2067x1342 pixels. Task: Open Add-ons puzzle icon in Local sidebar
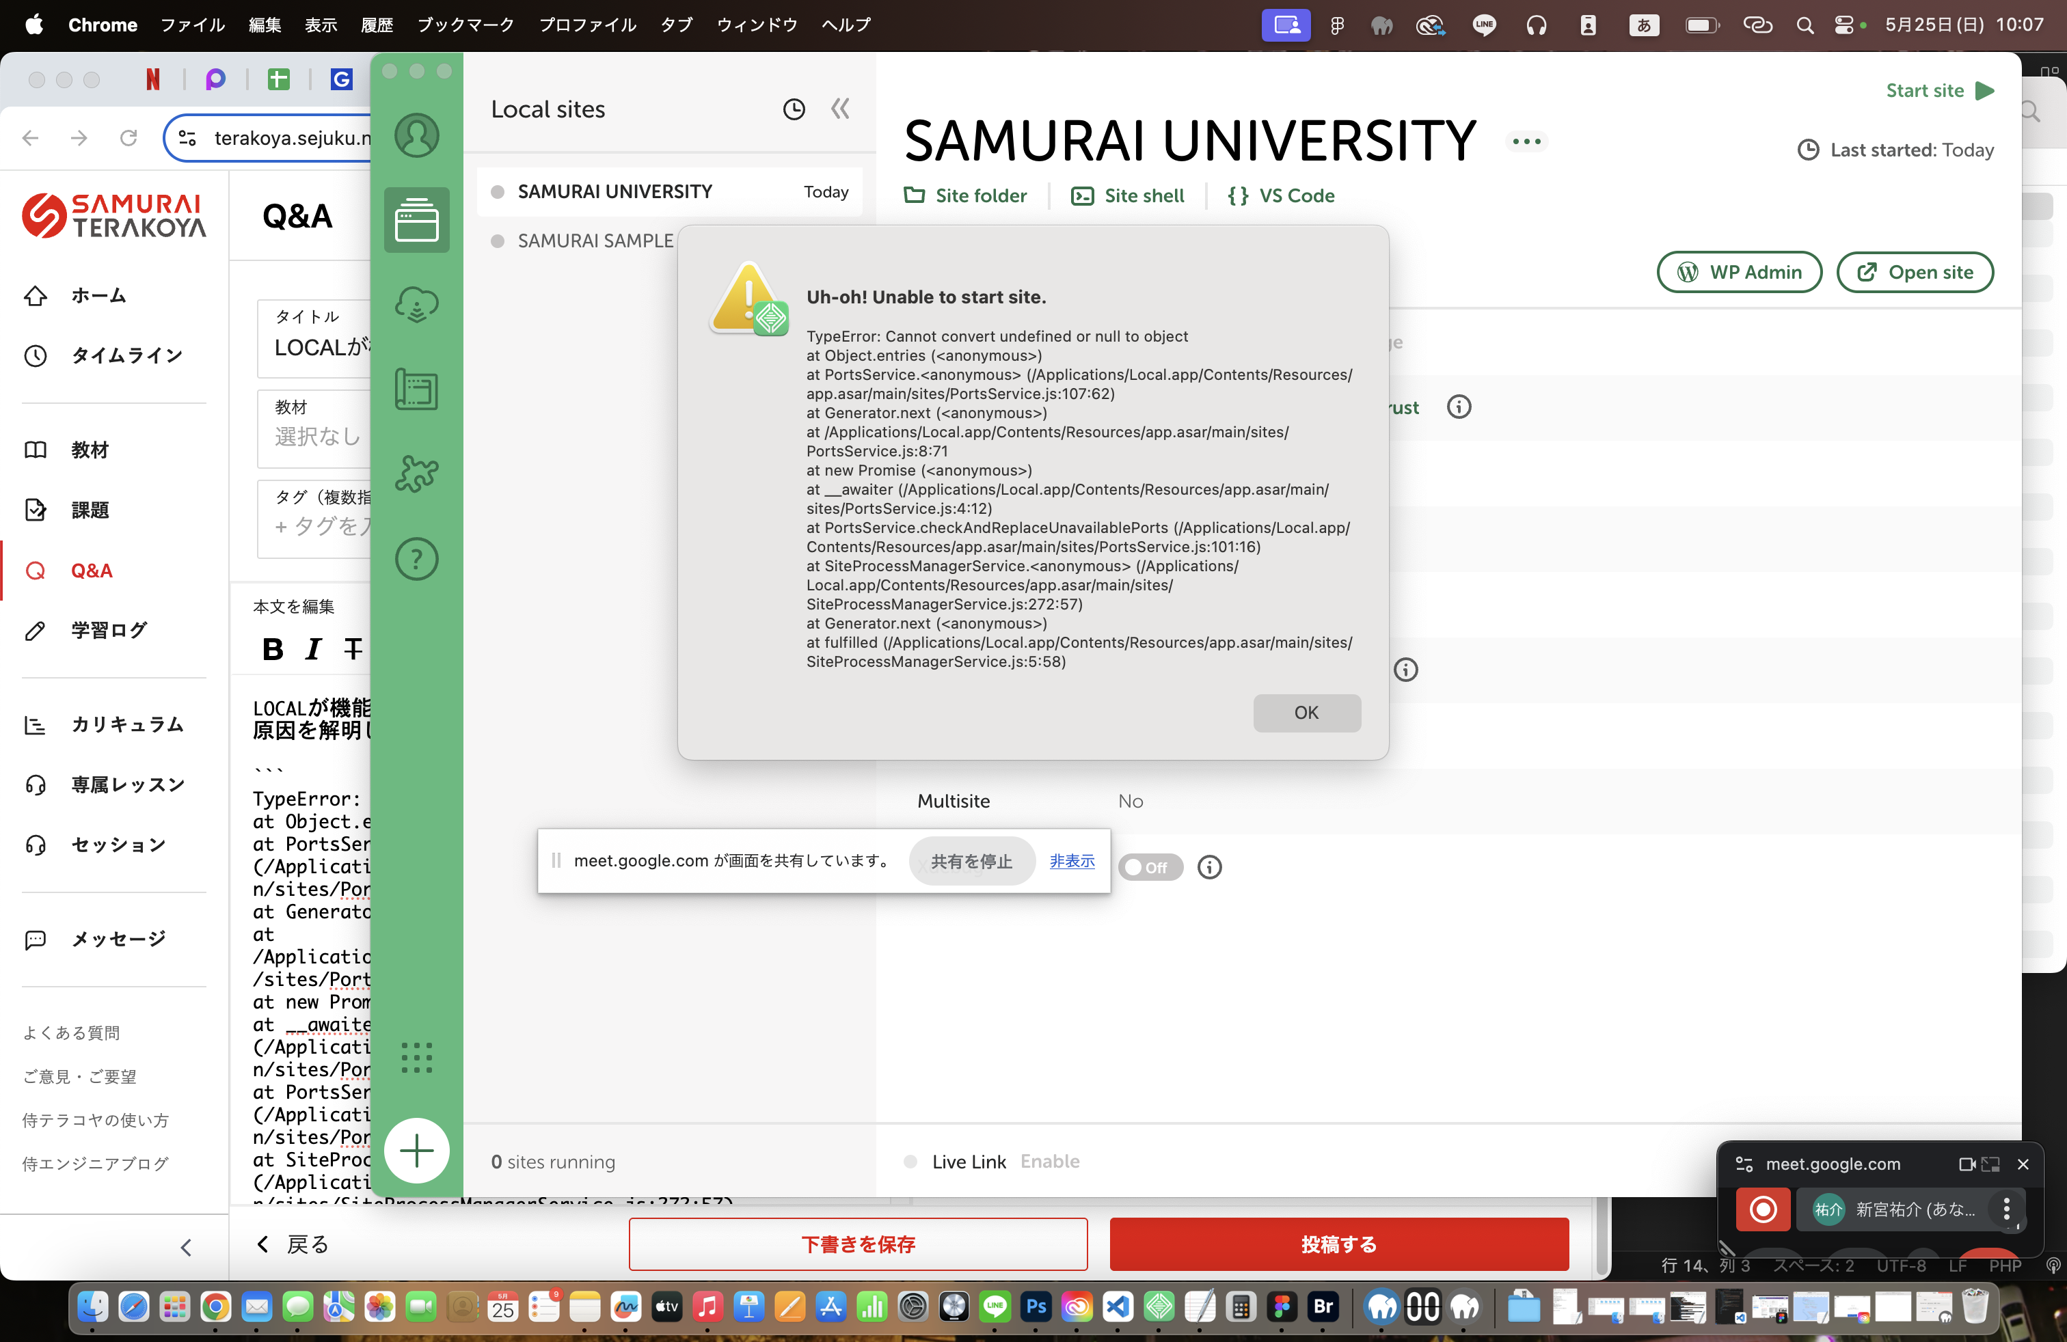(x=416, y=474)
